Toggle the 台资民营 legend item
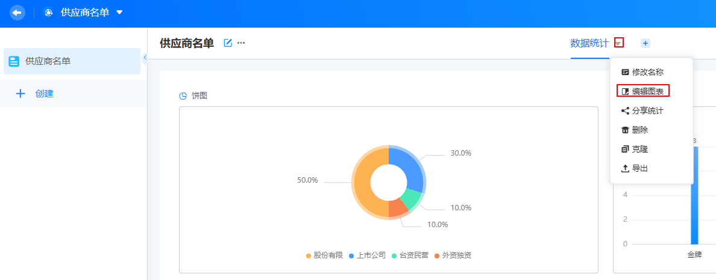Screen dimensions: 716x280 (x=410, y=255)
